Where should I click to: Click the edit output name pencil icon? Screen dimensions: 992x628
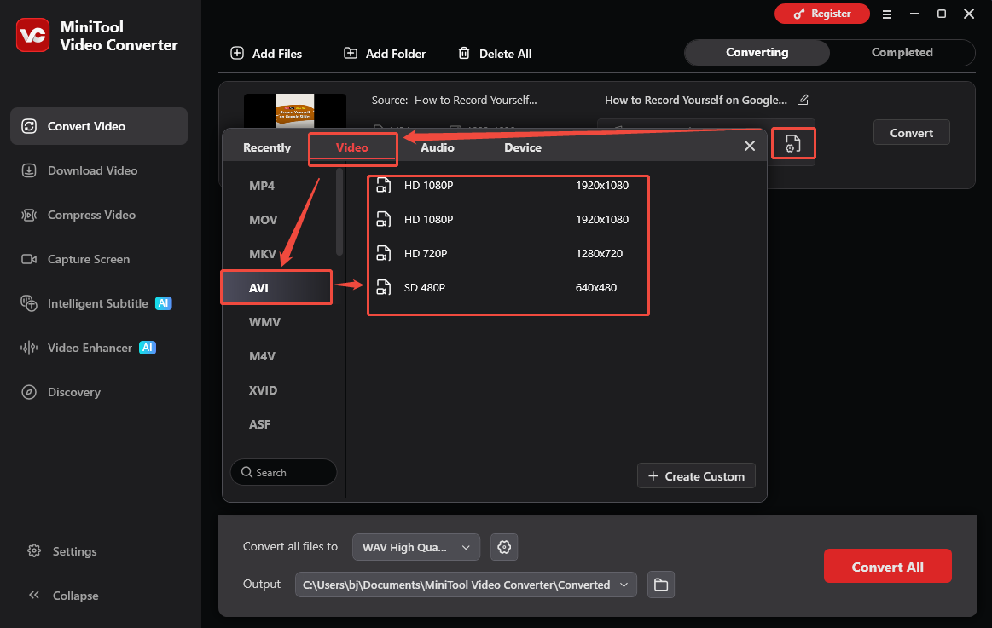[x=802, y=99]
